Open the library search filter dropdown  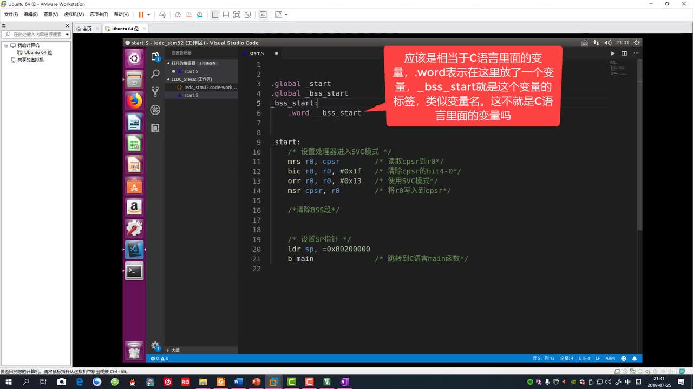67,34
